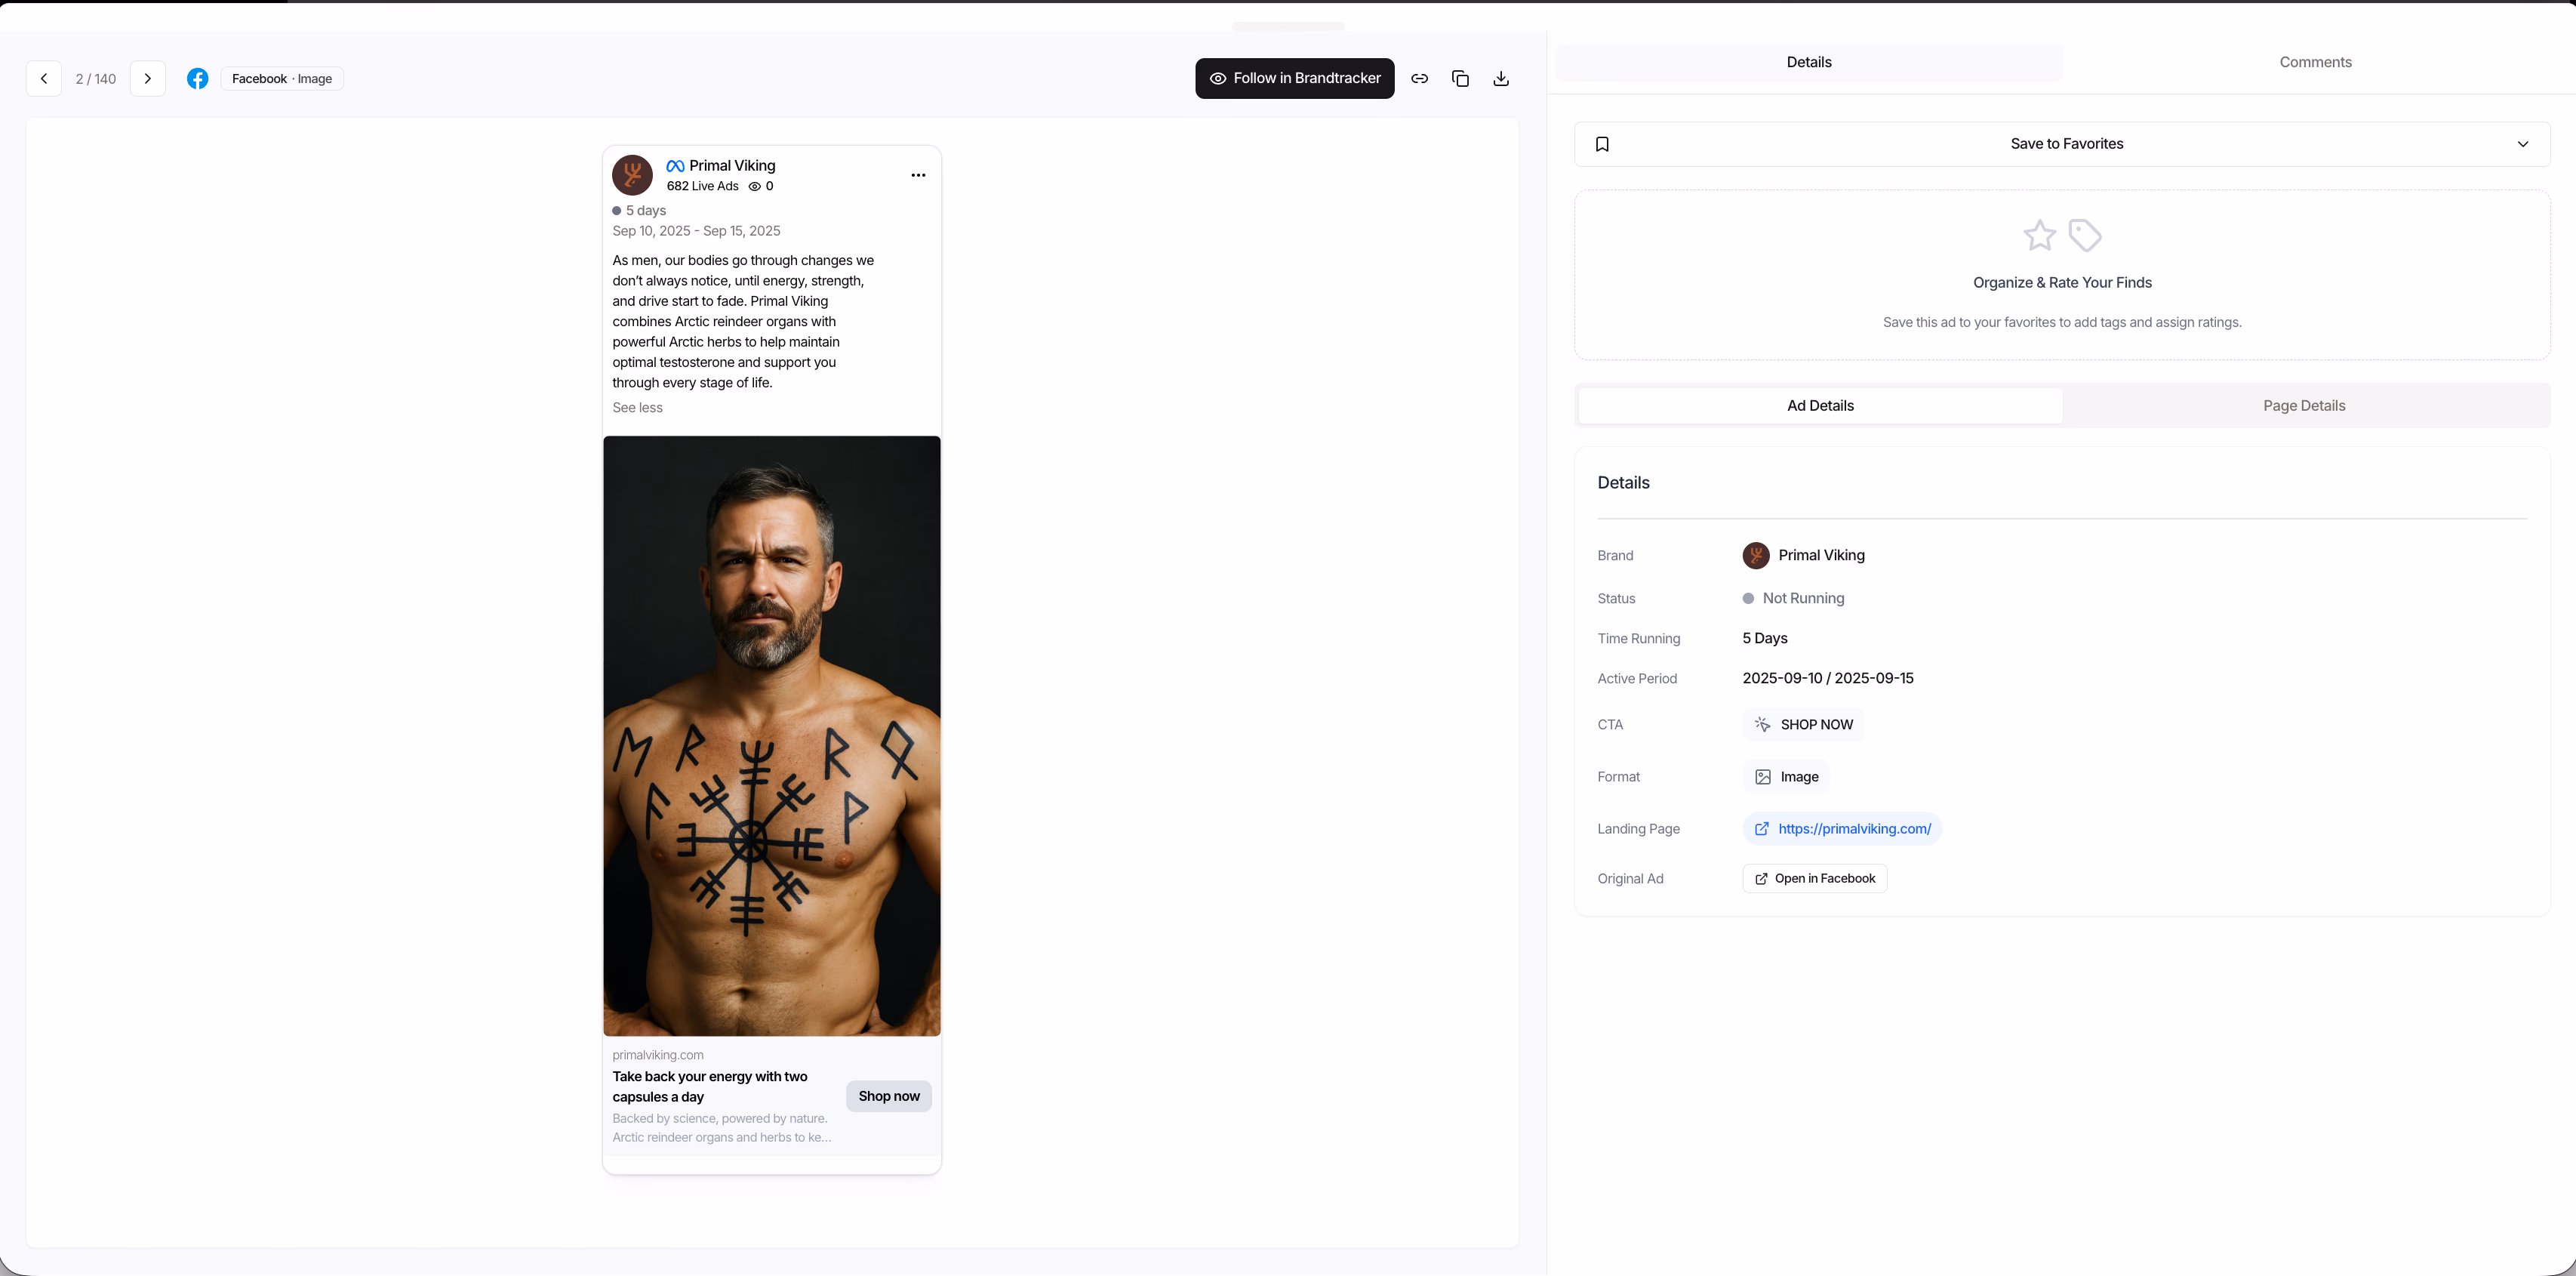This screenshot has height=1276, width=2576.
Task: Select the Ad Details tab
Action: click(1820, 406)
